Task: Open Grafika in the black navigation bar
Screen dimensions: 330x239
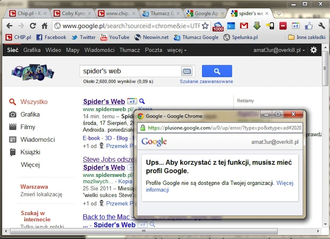Action: click(32, 50)
